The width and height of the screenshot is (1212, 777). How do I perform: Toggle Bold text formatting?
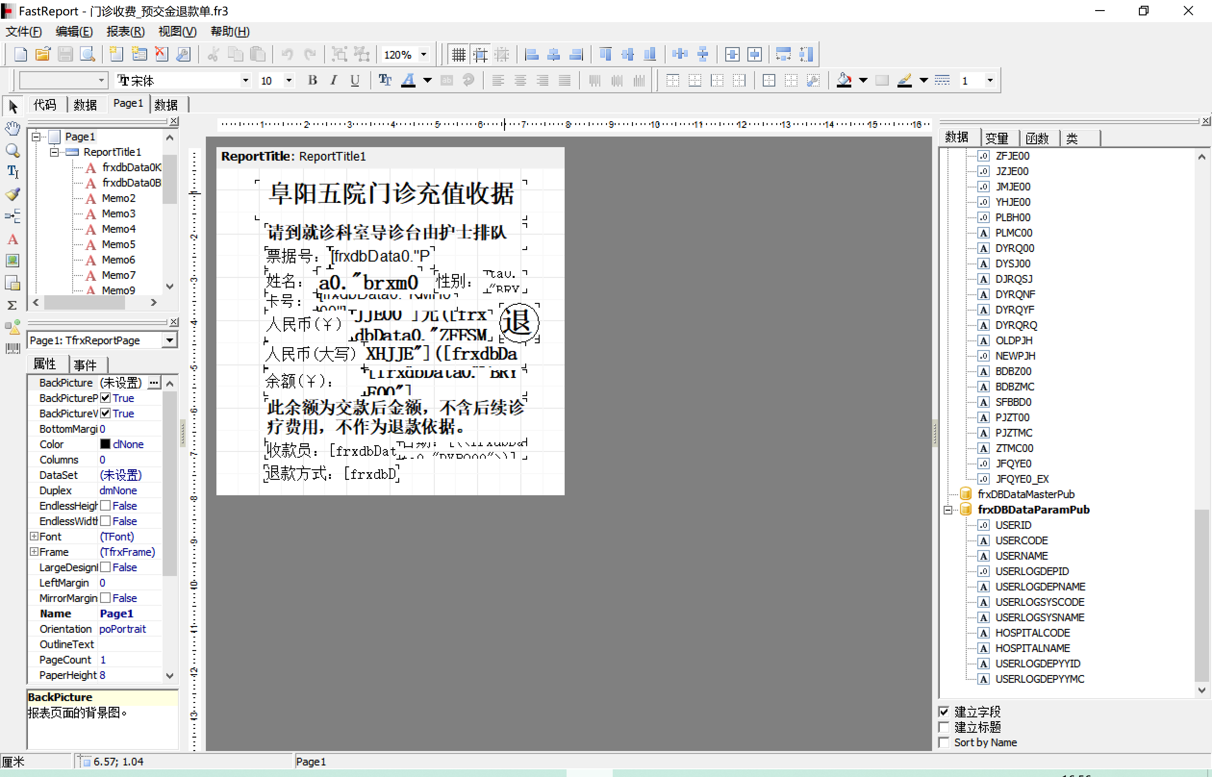pos(312,80)
